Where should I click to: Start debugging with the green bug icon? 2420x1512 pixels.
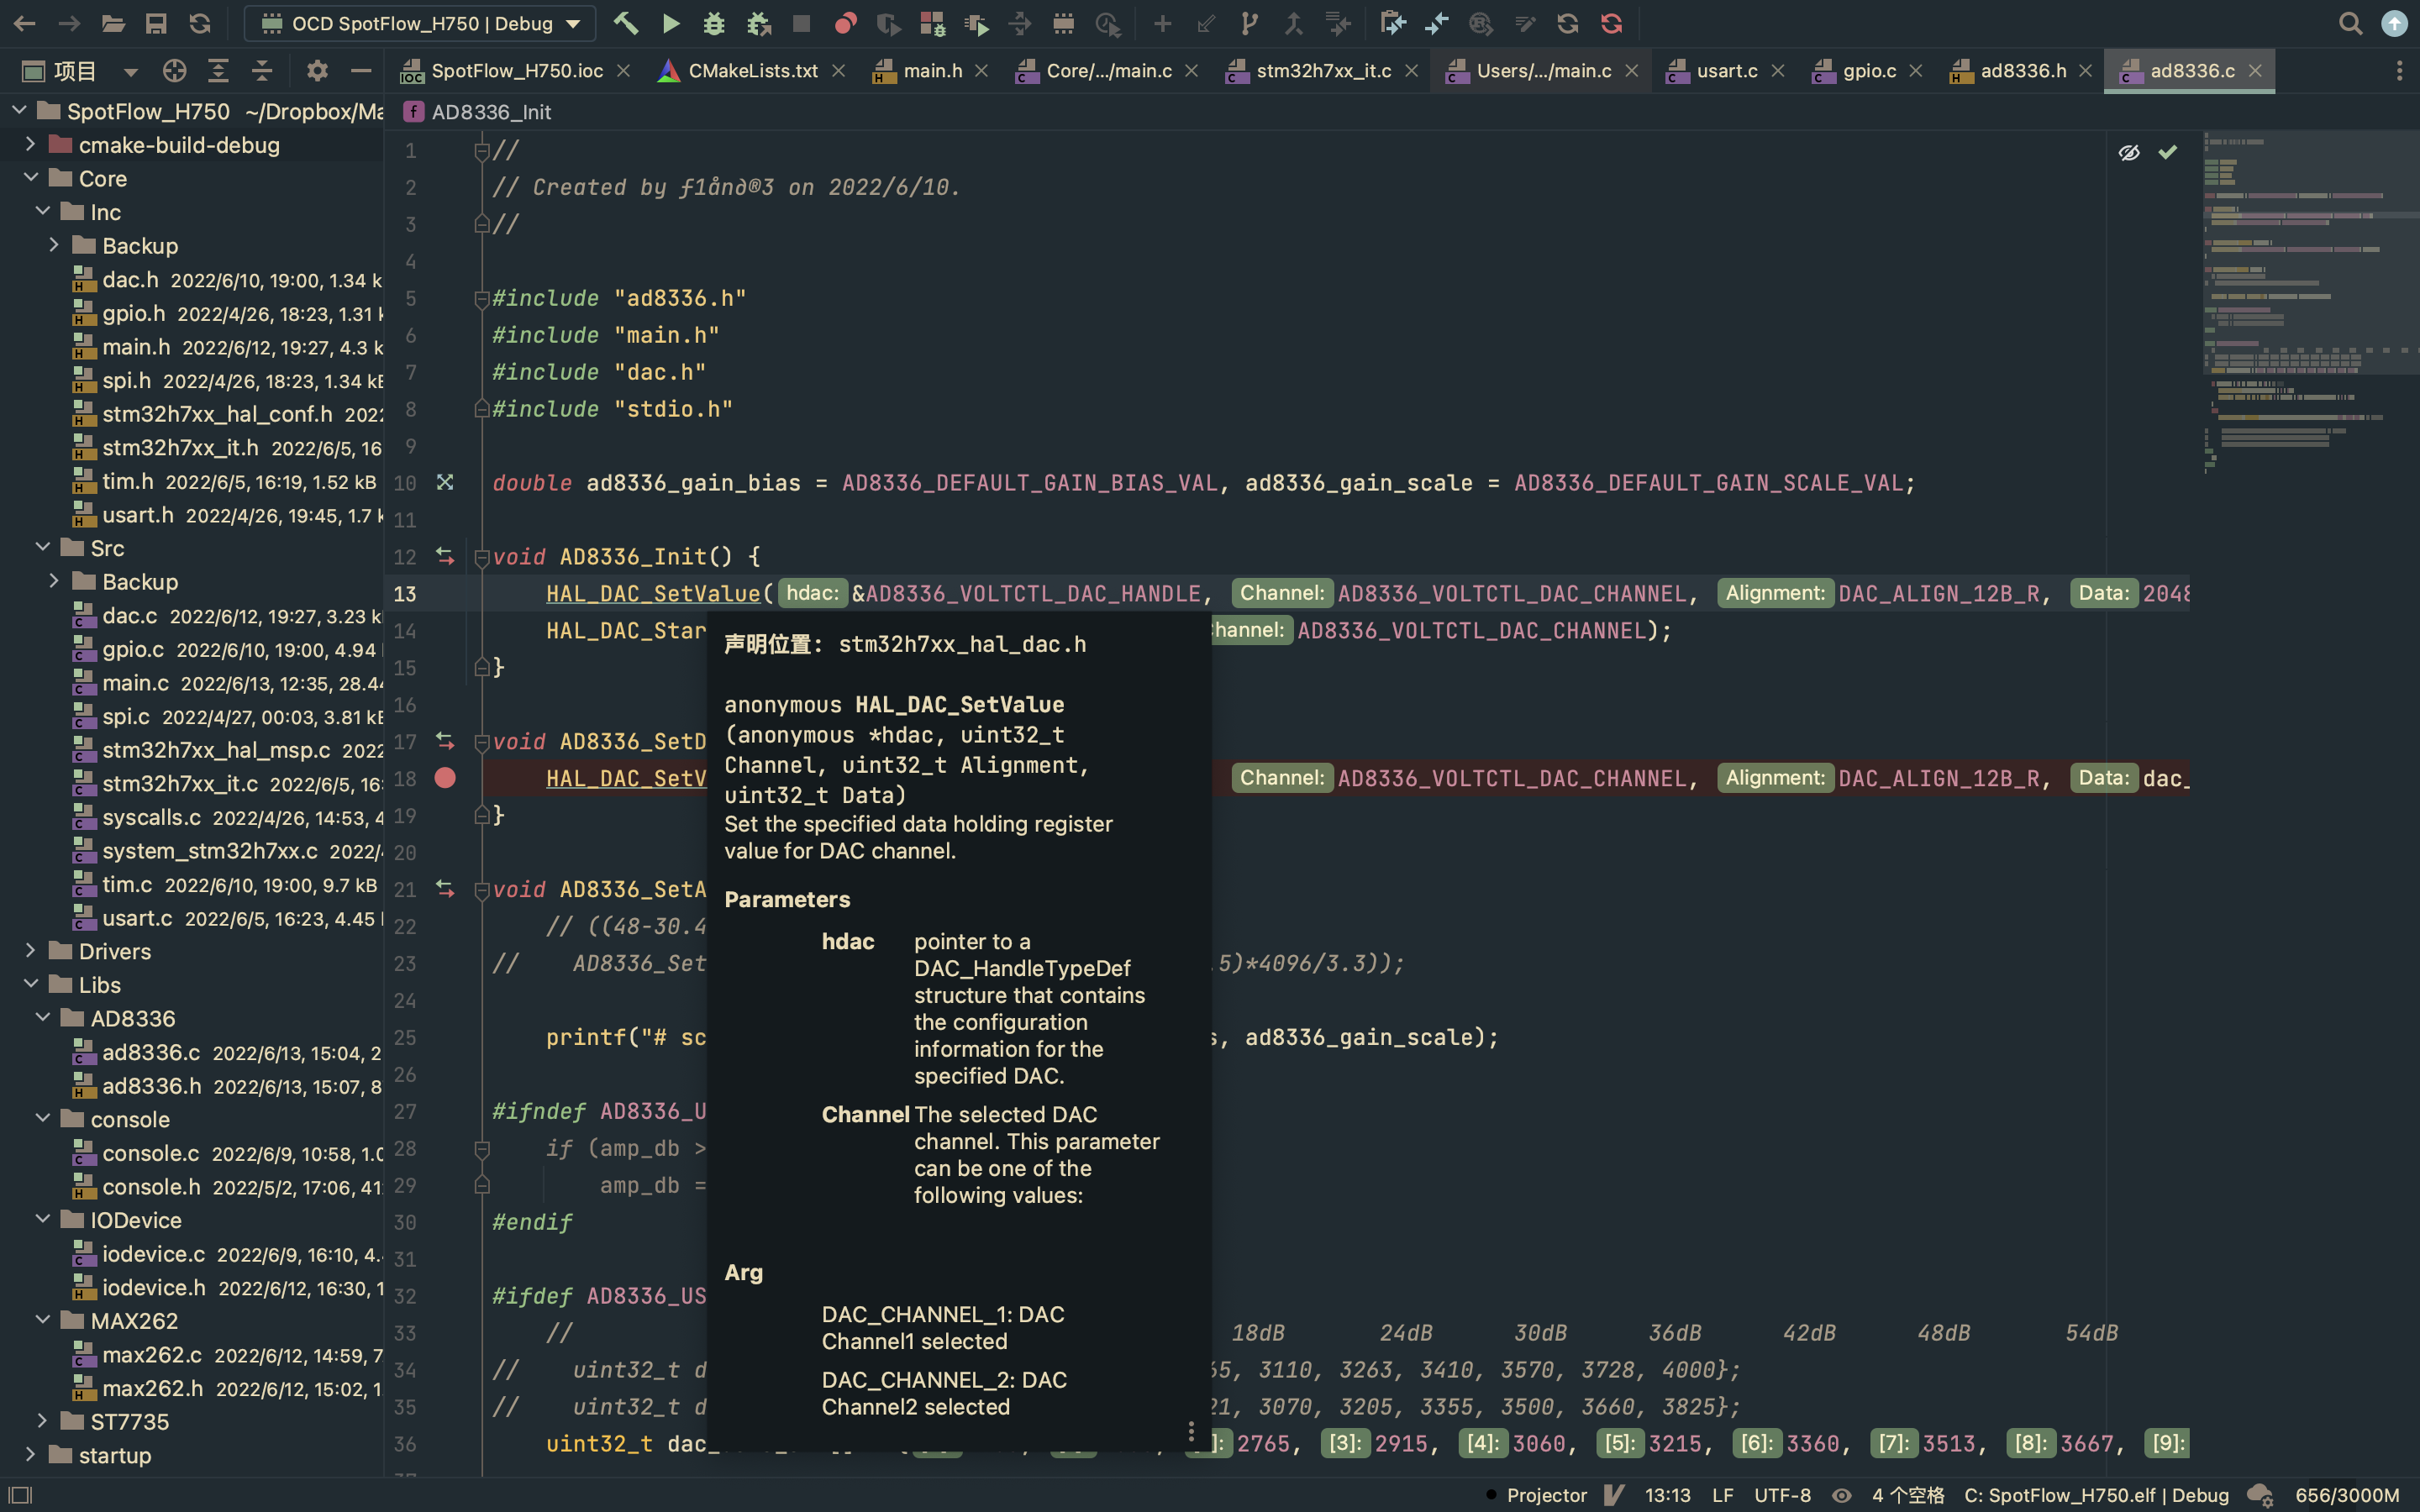pyautogui.click(x=714, y=23)
